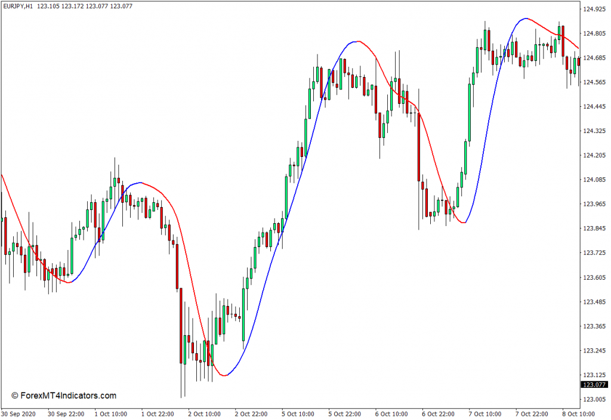Select the 124.445 price axis label
Screen dimensions: 611x420
point(594,107)
